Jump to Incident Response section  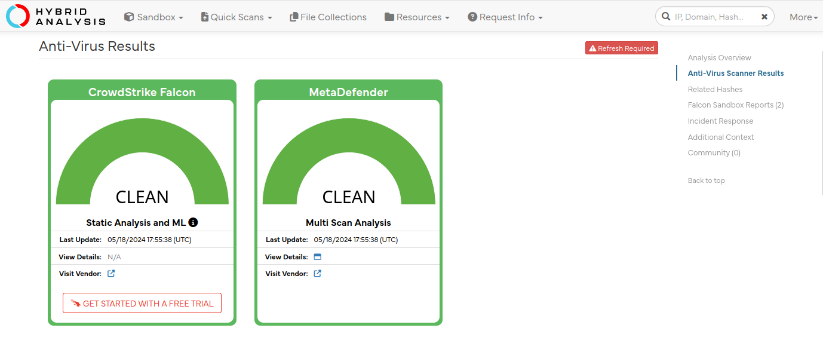point(720,121)
